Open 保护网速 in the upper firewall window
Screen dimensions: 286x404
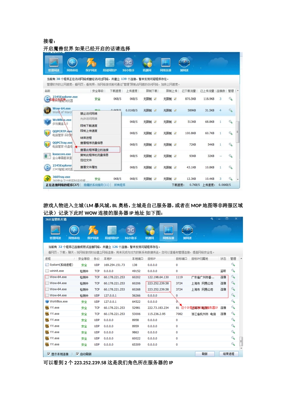click(x=91, y=65)
